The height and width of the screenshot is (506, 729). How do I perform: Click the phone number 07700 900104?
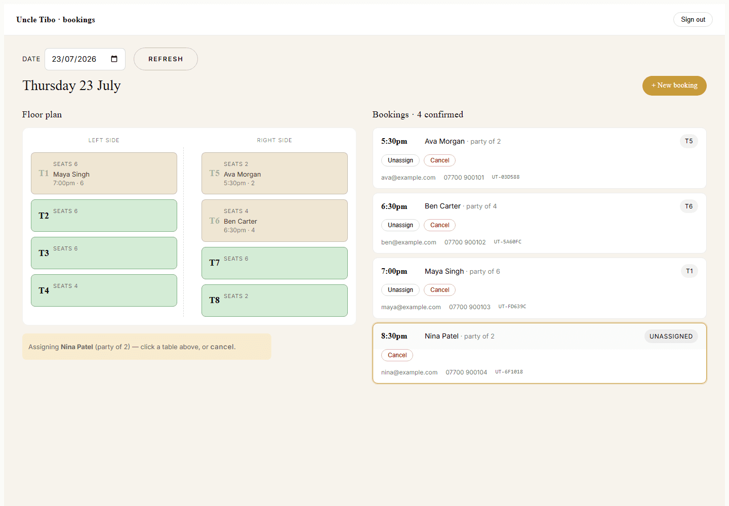click(466, 372)
